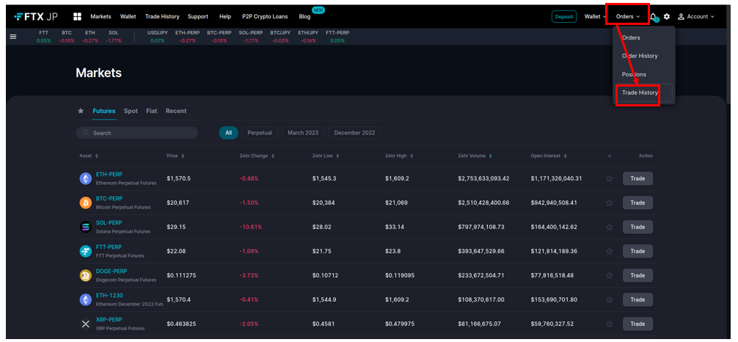Viewport: 738px width, 342px height.
Task: Switch to the Futures tab
Action: [104, 111]
